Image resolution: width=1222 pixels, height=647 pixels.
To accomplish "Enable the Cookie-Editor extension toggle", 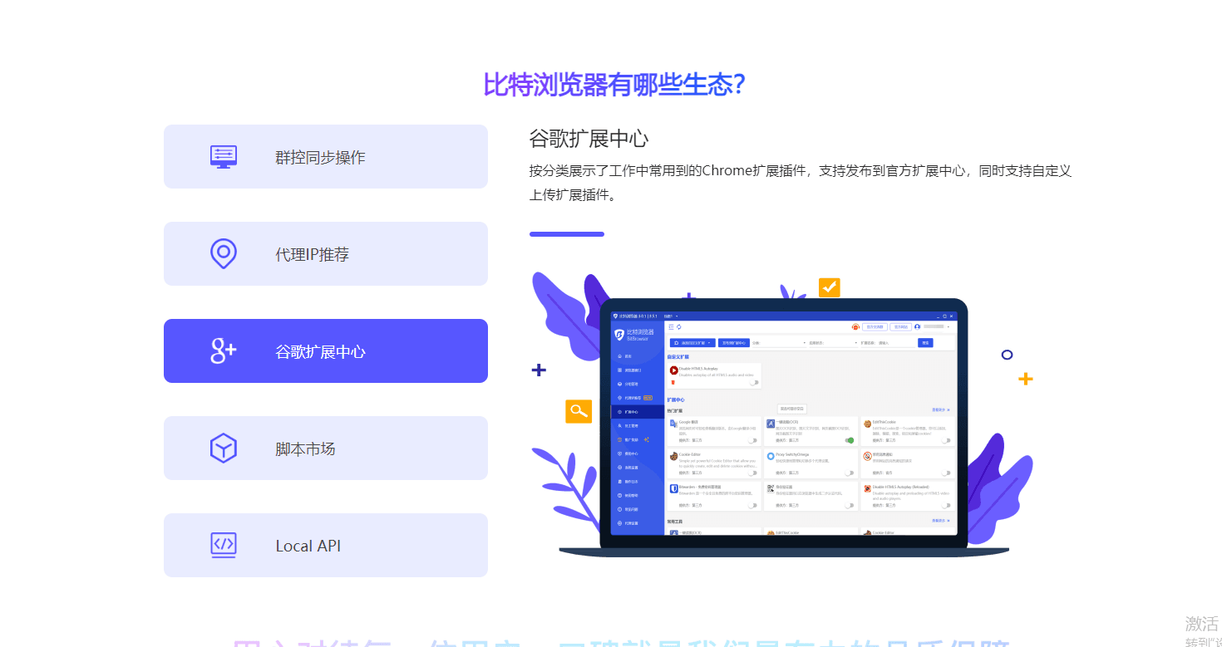I will [752, 473].
